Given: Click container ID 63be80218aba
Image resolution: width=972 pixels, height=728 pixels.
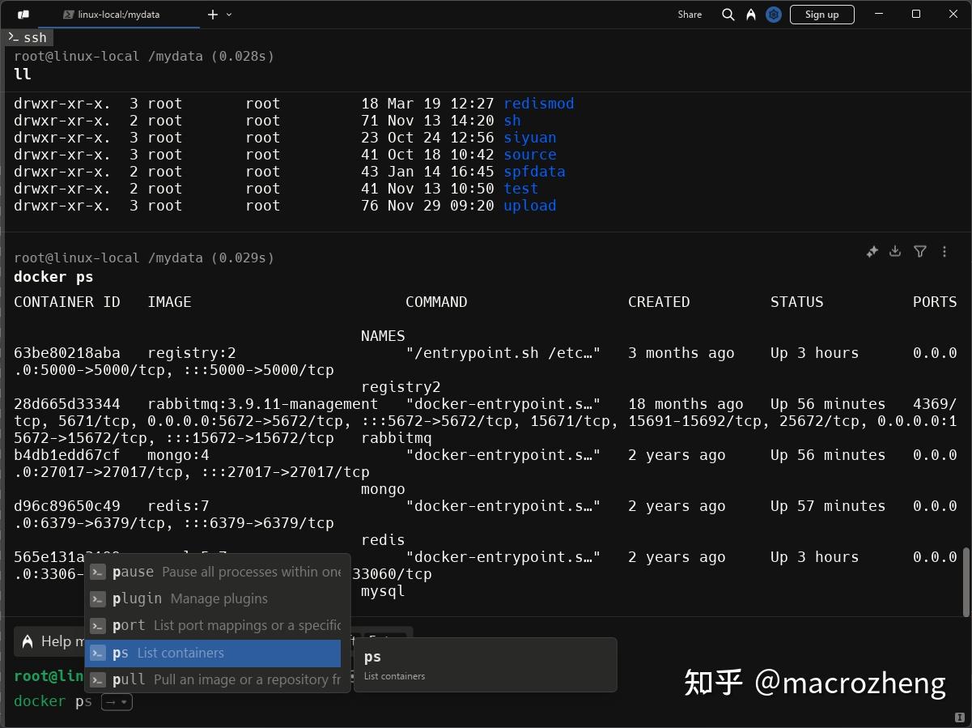Looking at the screenshot, I should point(67,353).
